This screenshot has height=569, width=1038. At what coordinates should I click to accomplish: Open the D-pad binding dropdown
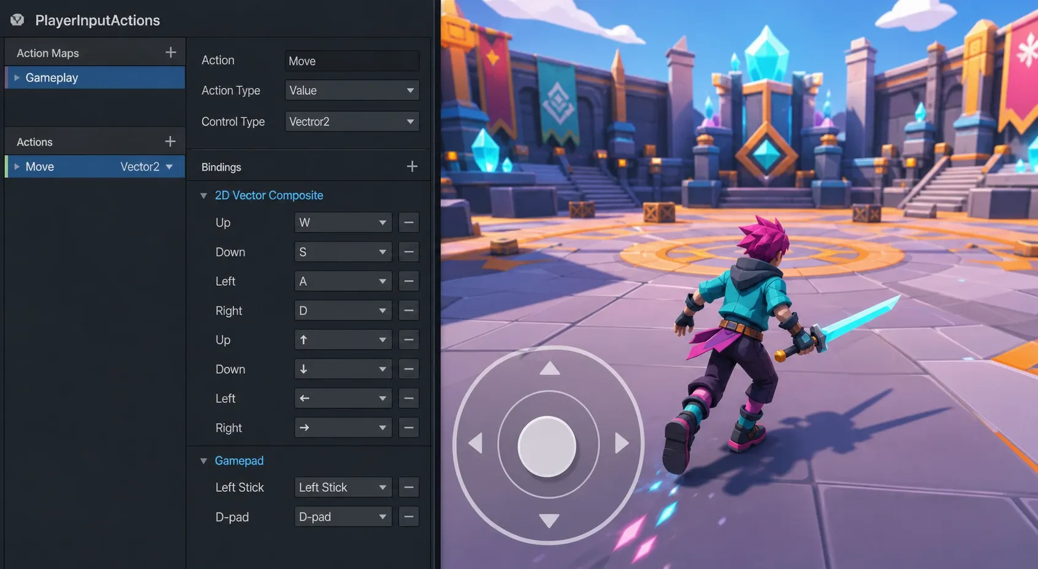pyautogui.click(x=343, y=517)
